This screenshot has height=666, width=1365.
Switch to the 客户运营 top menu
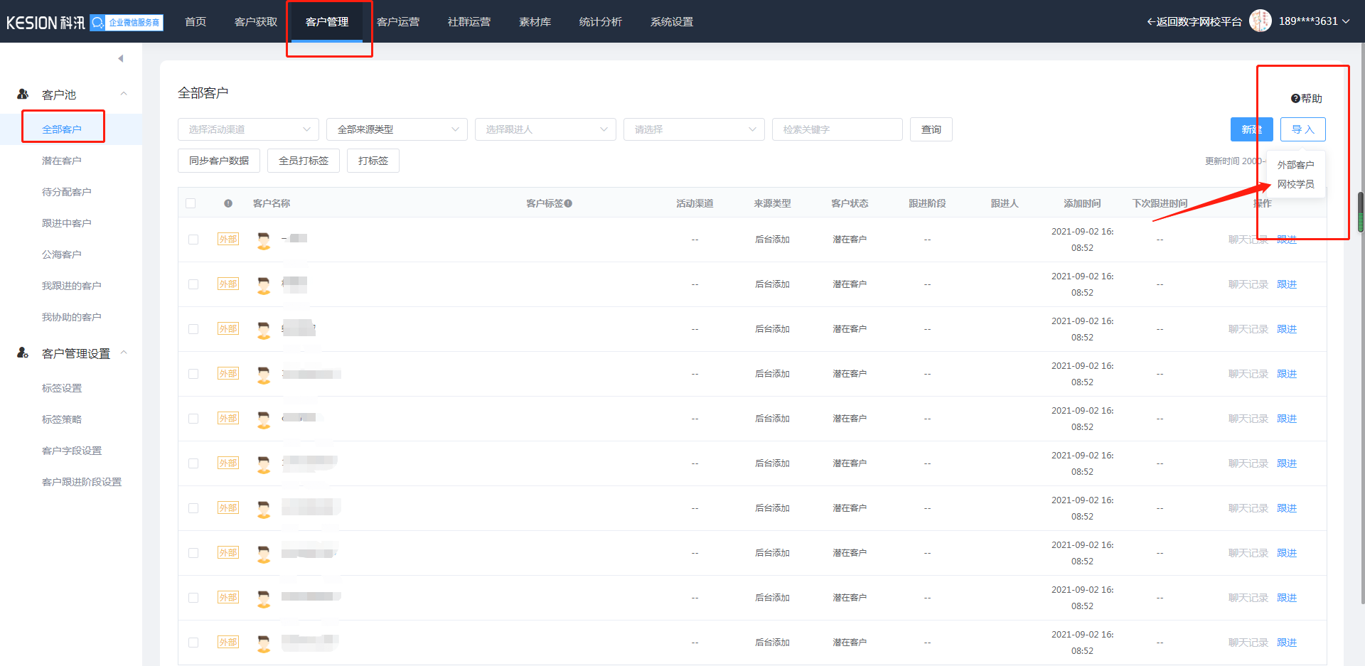pyautogui.click(x=398, y=22)
